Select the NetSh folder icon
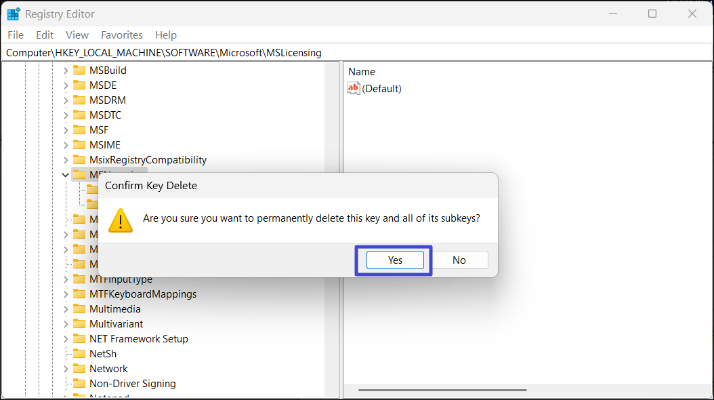714x400 pixels. point(79,353)
